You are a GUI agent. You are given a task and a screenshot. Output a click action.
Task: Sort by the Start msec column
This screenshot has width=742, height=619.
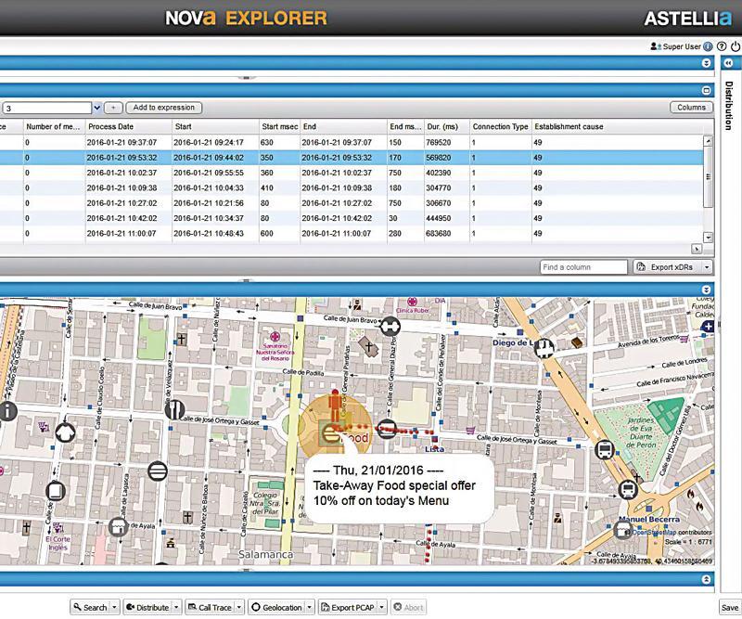[x=280, y=126]
